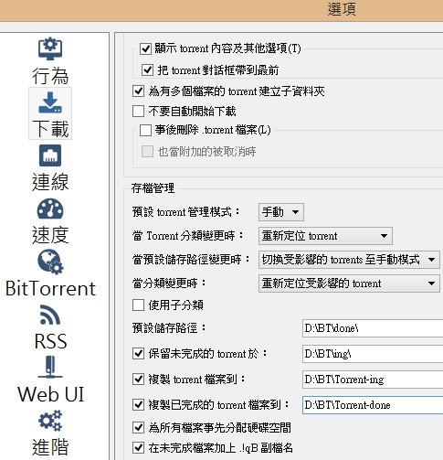443x460 pixels.
Task: Toggle 複製已完成的 torrent 檔案到 checkbox
Action: pyautogui.click(x=138, y=405)
